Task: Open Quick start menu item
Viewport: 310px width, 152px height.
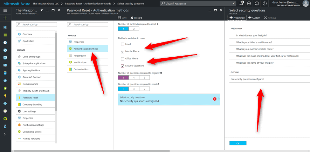Action: [35, 41]
